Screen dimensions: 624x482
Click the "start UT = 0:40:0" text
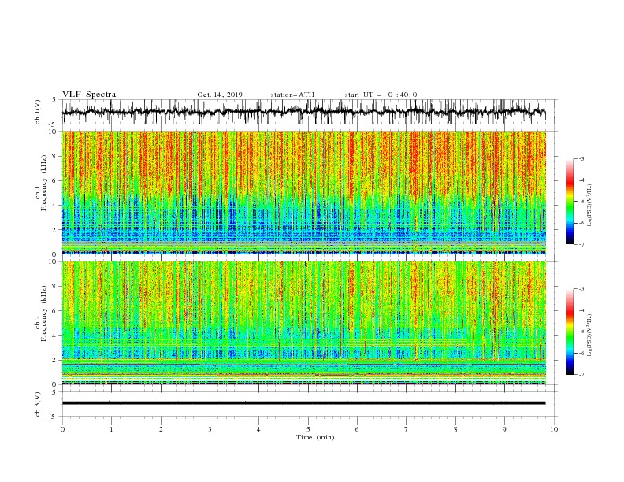click(x=381, y=95)
